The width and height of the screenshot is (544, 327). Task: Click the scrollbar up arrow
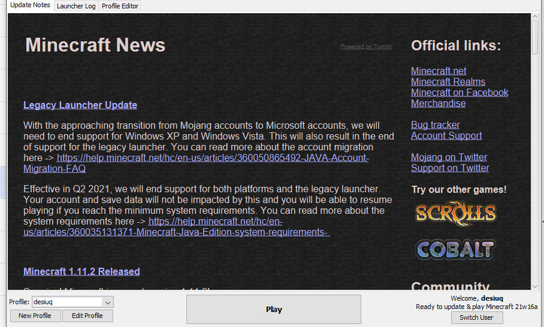535,16
